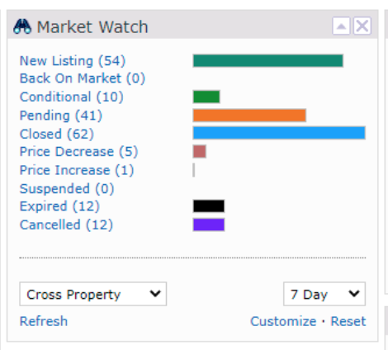Image resolution: width=388 pixels, height=350 pixels.
Task: Open Price Increase (1) listing
Action: click(77, 170)
